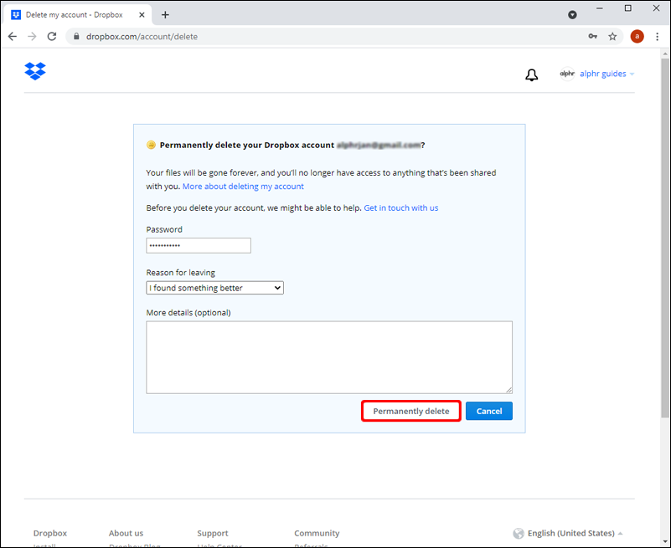Click the Dropbox logo icon

[35, 71]
